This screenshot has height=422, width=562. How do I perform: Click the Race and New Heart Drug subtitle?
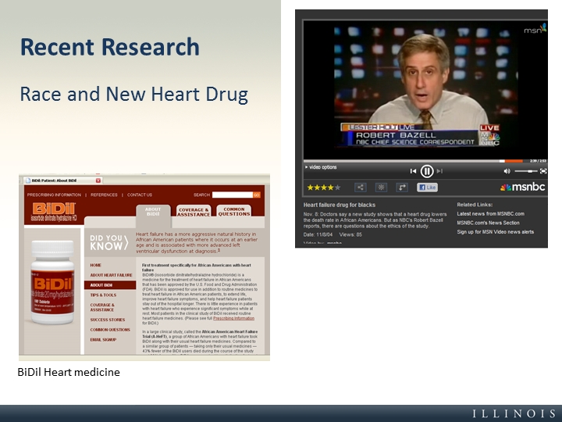coord(133,95)
